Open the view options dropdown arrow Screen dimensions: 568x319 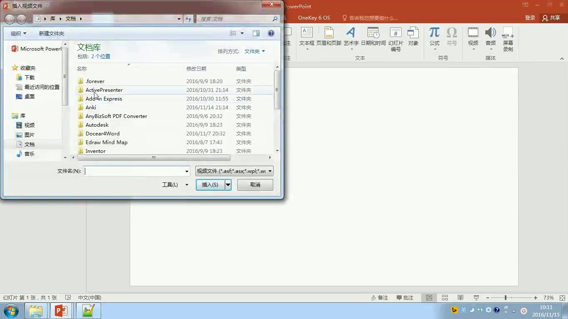click(242, 33)
